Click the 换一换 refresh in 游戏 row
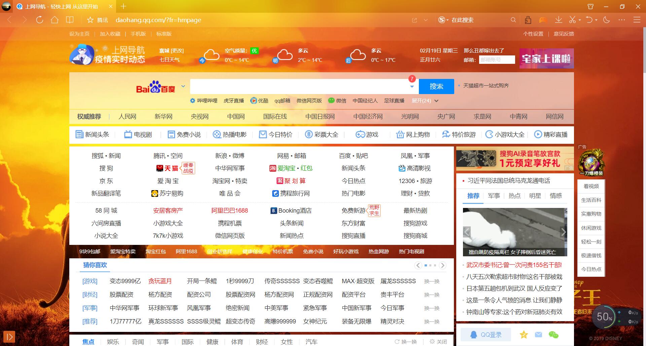646x346 pixels. pos(432,281)
